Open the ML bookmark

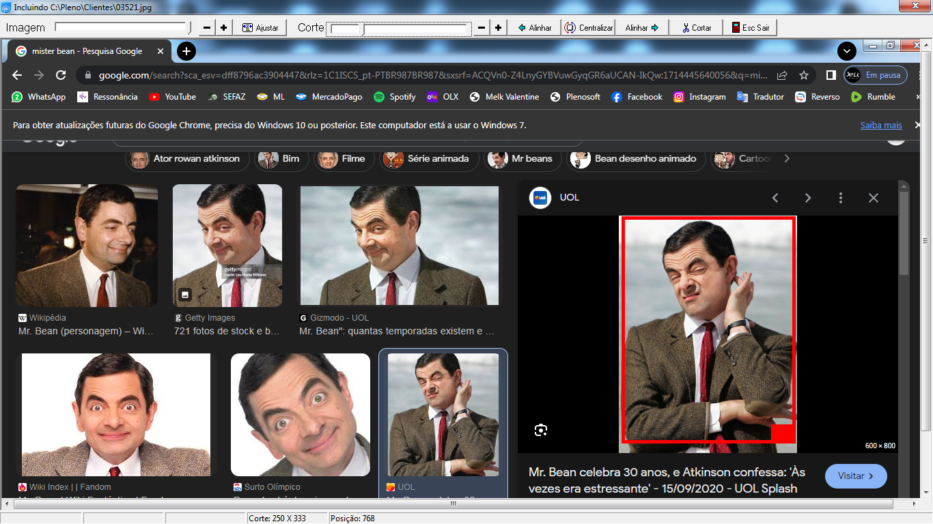(270, 97)
